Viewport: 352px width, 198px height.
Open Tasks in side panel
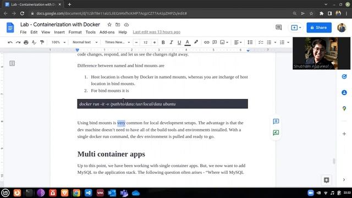coord(344,77)
